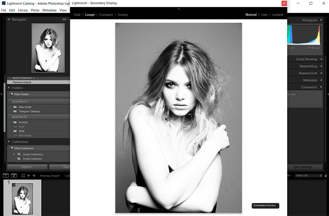Click the Filter Collections search icon
Image resolution: width=329 pixels, height=216 pixels.
11,148
